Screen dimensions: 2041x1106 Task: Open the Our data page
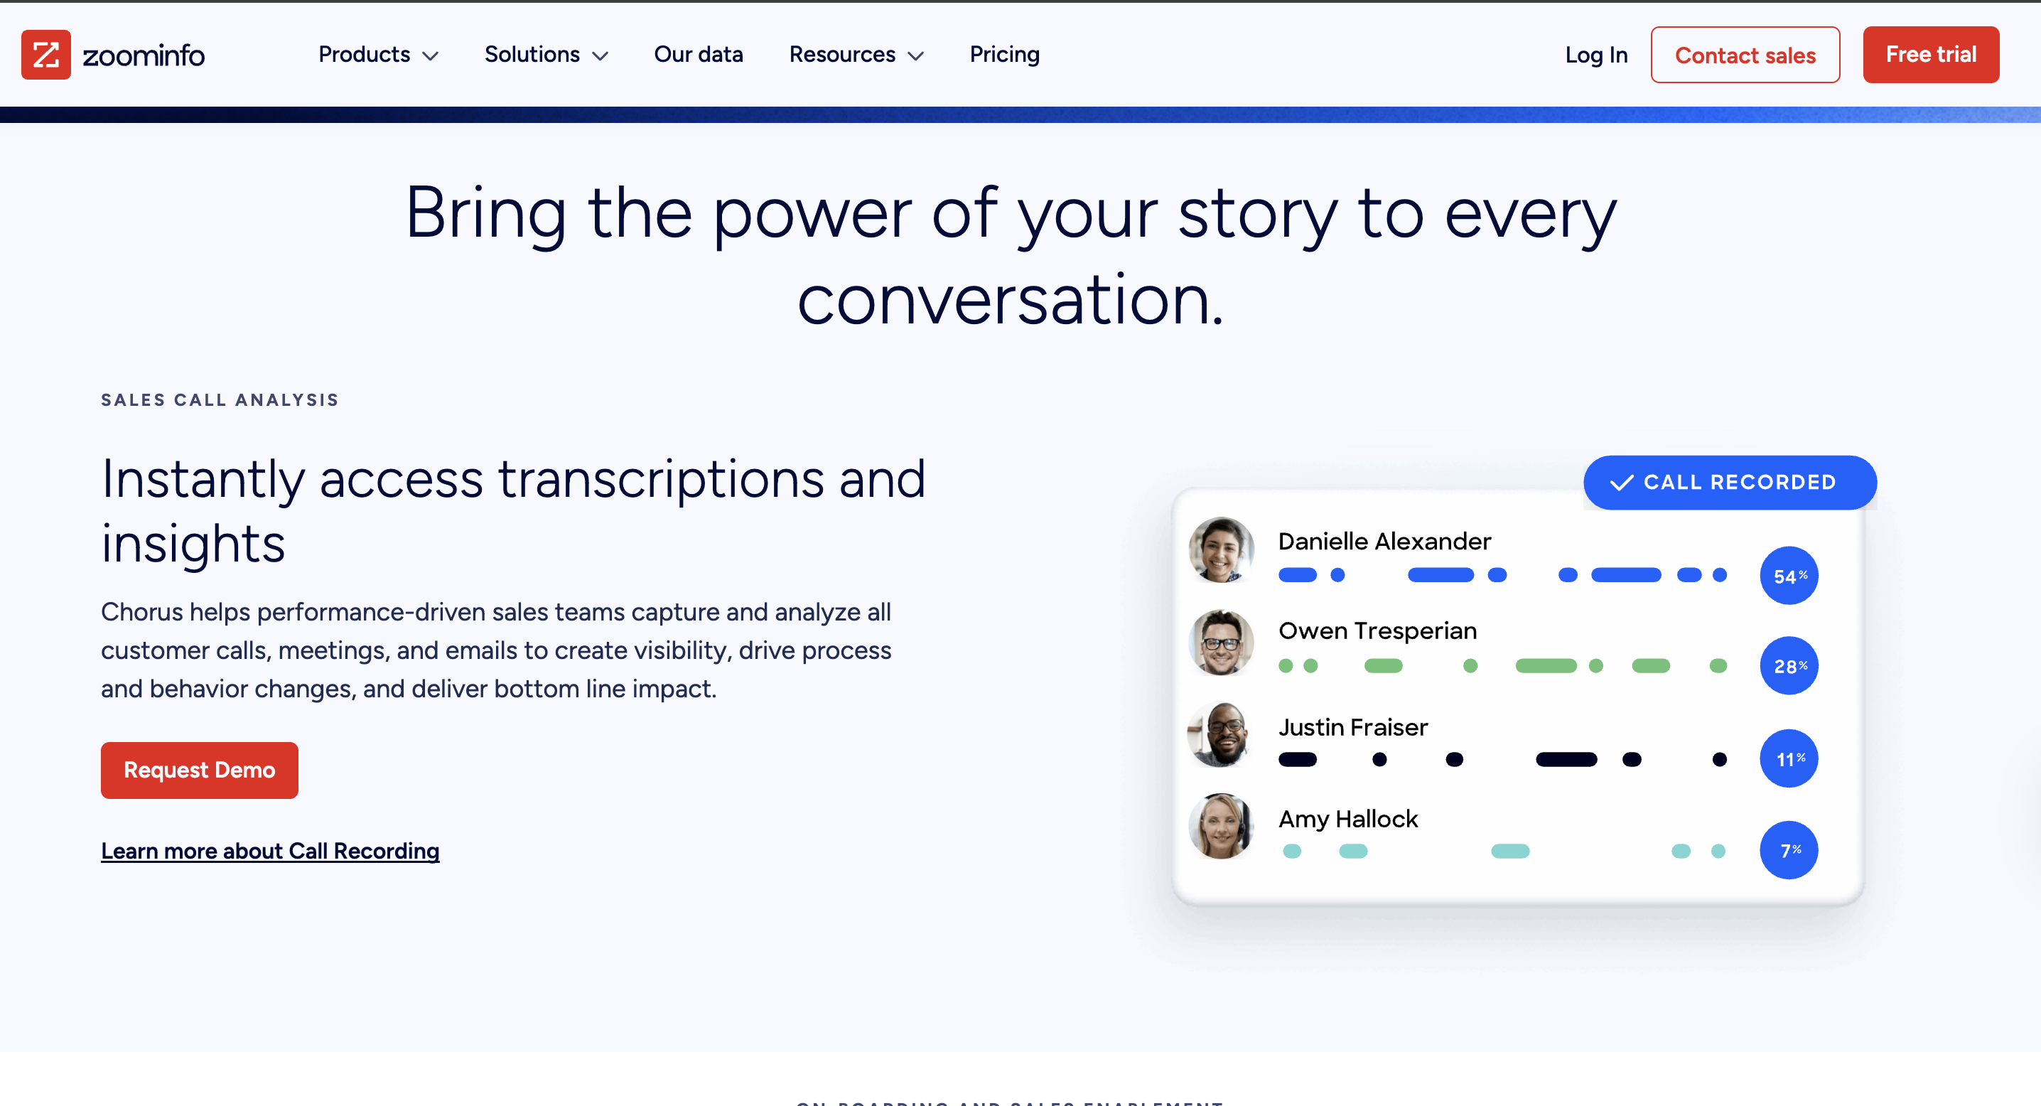pyautogui.click(x=698, y=54)
